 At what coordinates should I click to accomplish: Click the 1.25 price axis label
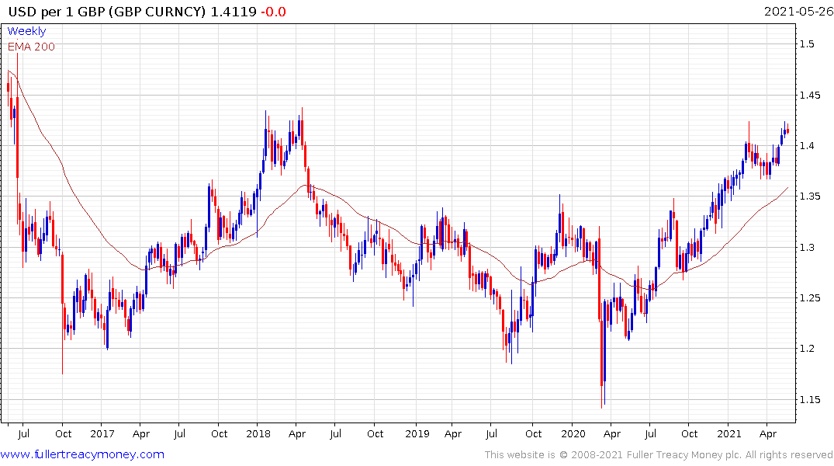[809, 298]
